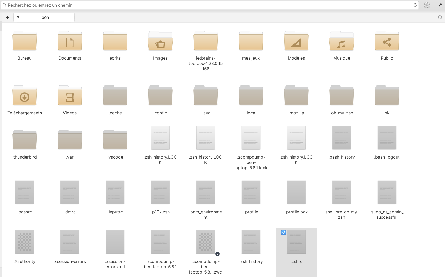
Task: Click the .zcompdump-ben-laptop-5.8.1.lock file name
Action: (251, 162)
